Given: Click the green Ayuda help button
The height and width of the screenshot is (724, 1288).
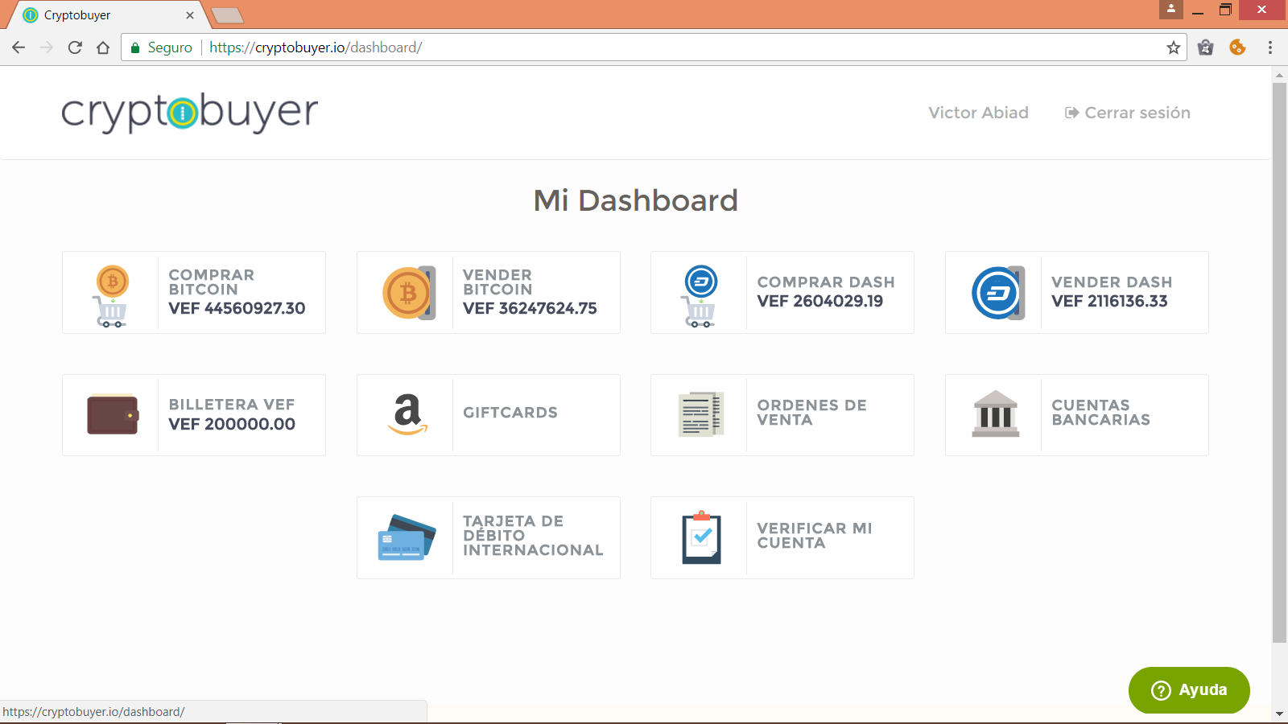Looking at the screenshot, I should 1189,690.
